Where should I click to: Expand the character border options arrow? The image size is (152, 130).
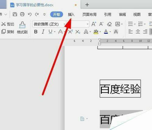click(x=122, y=24)
